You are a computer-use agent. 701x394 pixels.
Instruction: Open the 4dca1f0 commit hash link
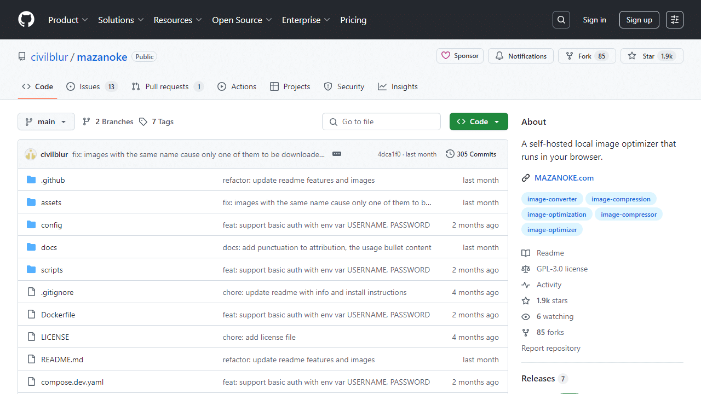click(389, 154)
